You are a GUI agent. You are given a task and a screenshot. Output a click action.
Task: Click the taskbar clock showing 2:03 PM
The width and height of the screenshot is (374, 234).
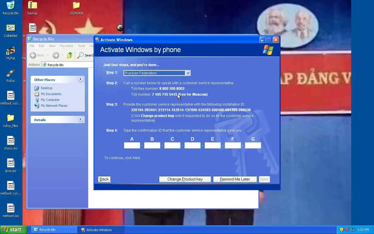363,230
